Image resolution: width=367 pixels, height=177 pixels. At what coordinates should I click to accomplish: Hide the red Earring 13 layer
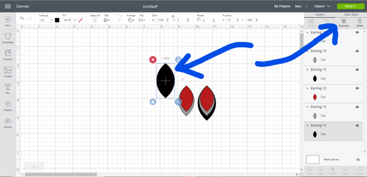tap(357, 88)
